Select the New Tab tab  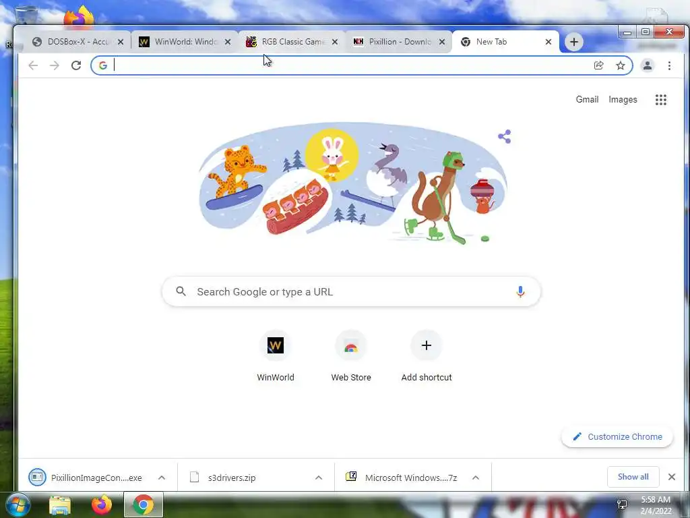497,42
